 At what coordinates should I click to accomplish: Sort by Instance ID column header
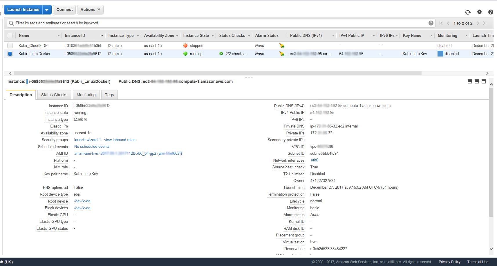click(x=75, y=35)
